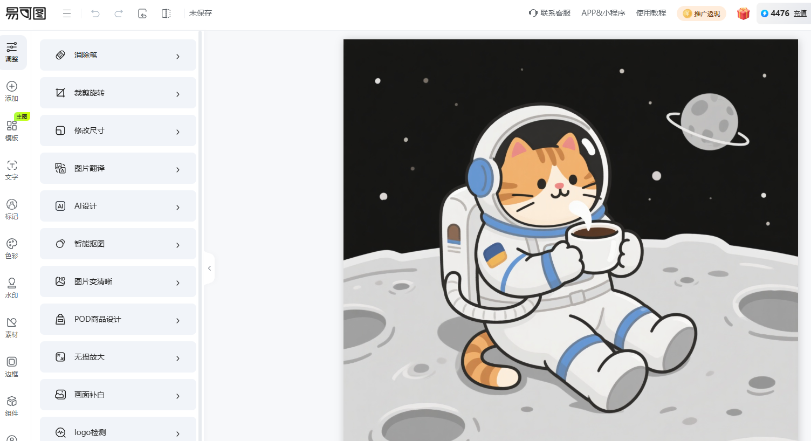
Task: Collapse the left tool panel handle
Action: (209, 268)
